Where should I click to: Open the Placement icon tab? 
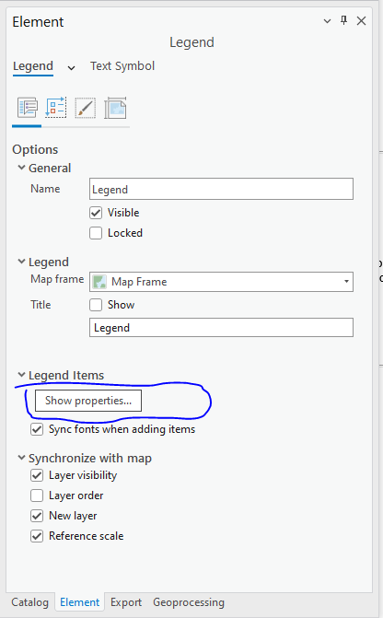[115, 108]
